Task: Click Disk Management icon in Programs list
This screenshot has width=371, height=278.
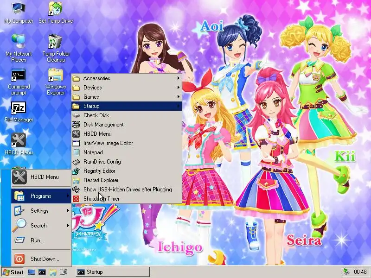Action: tap(76, 124)
